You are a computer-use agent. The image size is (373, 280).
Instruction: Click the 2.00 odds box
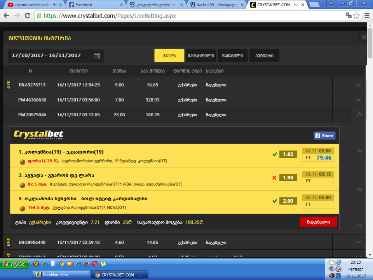(288, 201)
